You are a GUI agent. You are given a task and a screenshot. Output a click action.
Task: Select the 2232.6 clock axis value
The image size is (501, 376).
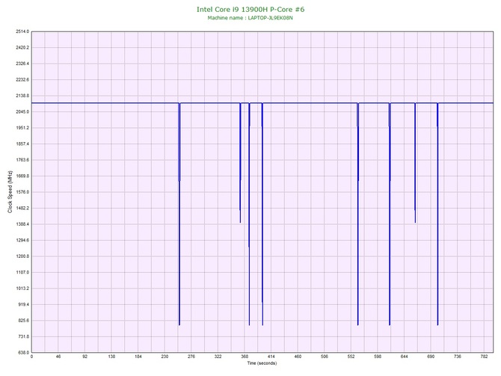(x=22, y=80)
